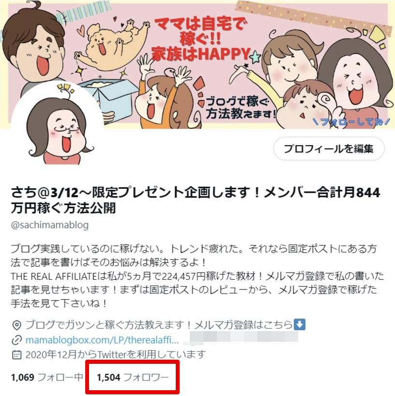395x396 pixels.
Task: Click the 2020年12月からTwitterを利用しています text
Action: (x=115, y=354)
